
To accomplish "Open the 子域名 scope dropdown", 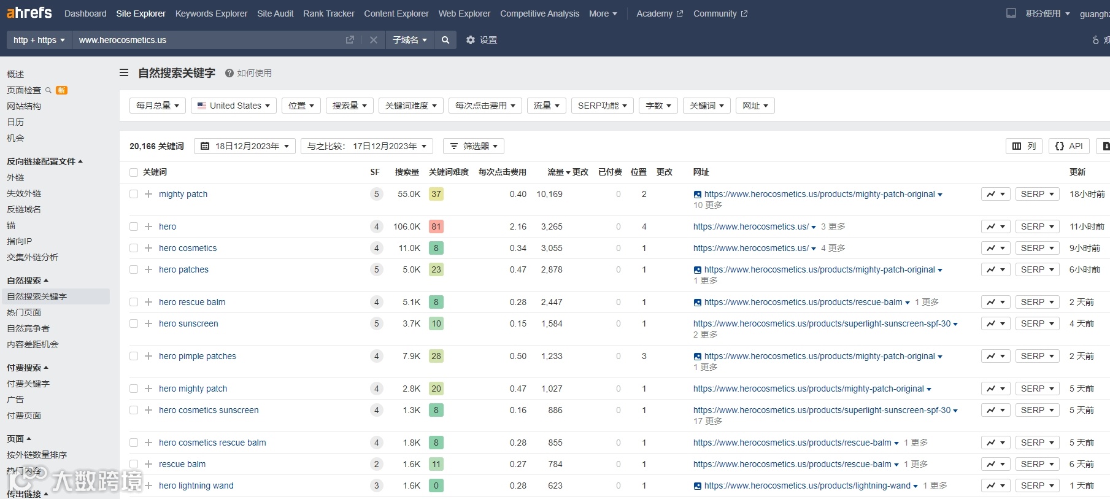I will coord(409,40).
